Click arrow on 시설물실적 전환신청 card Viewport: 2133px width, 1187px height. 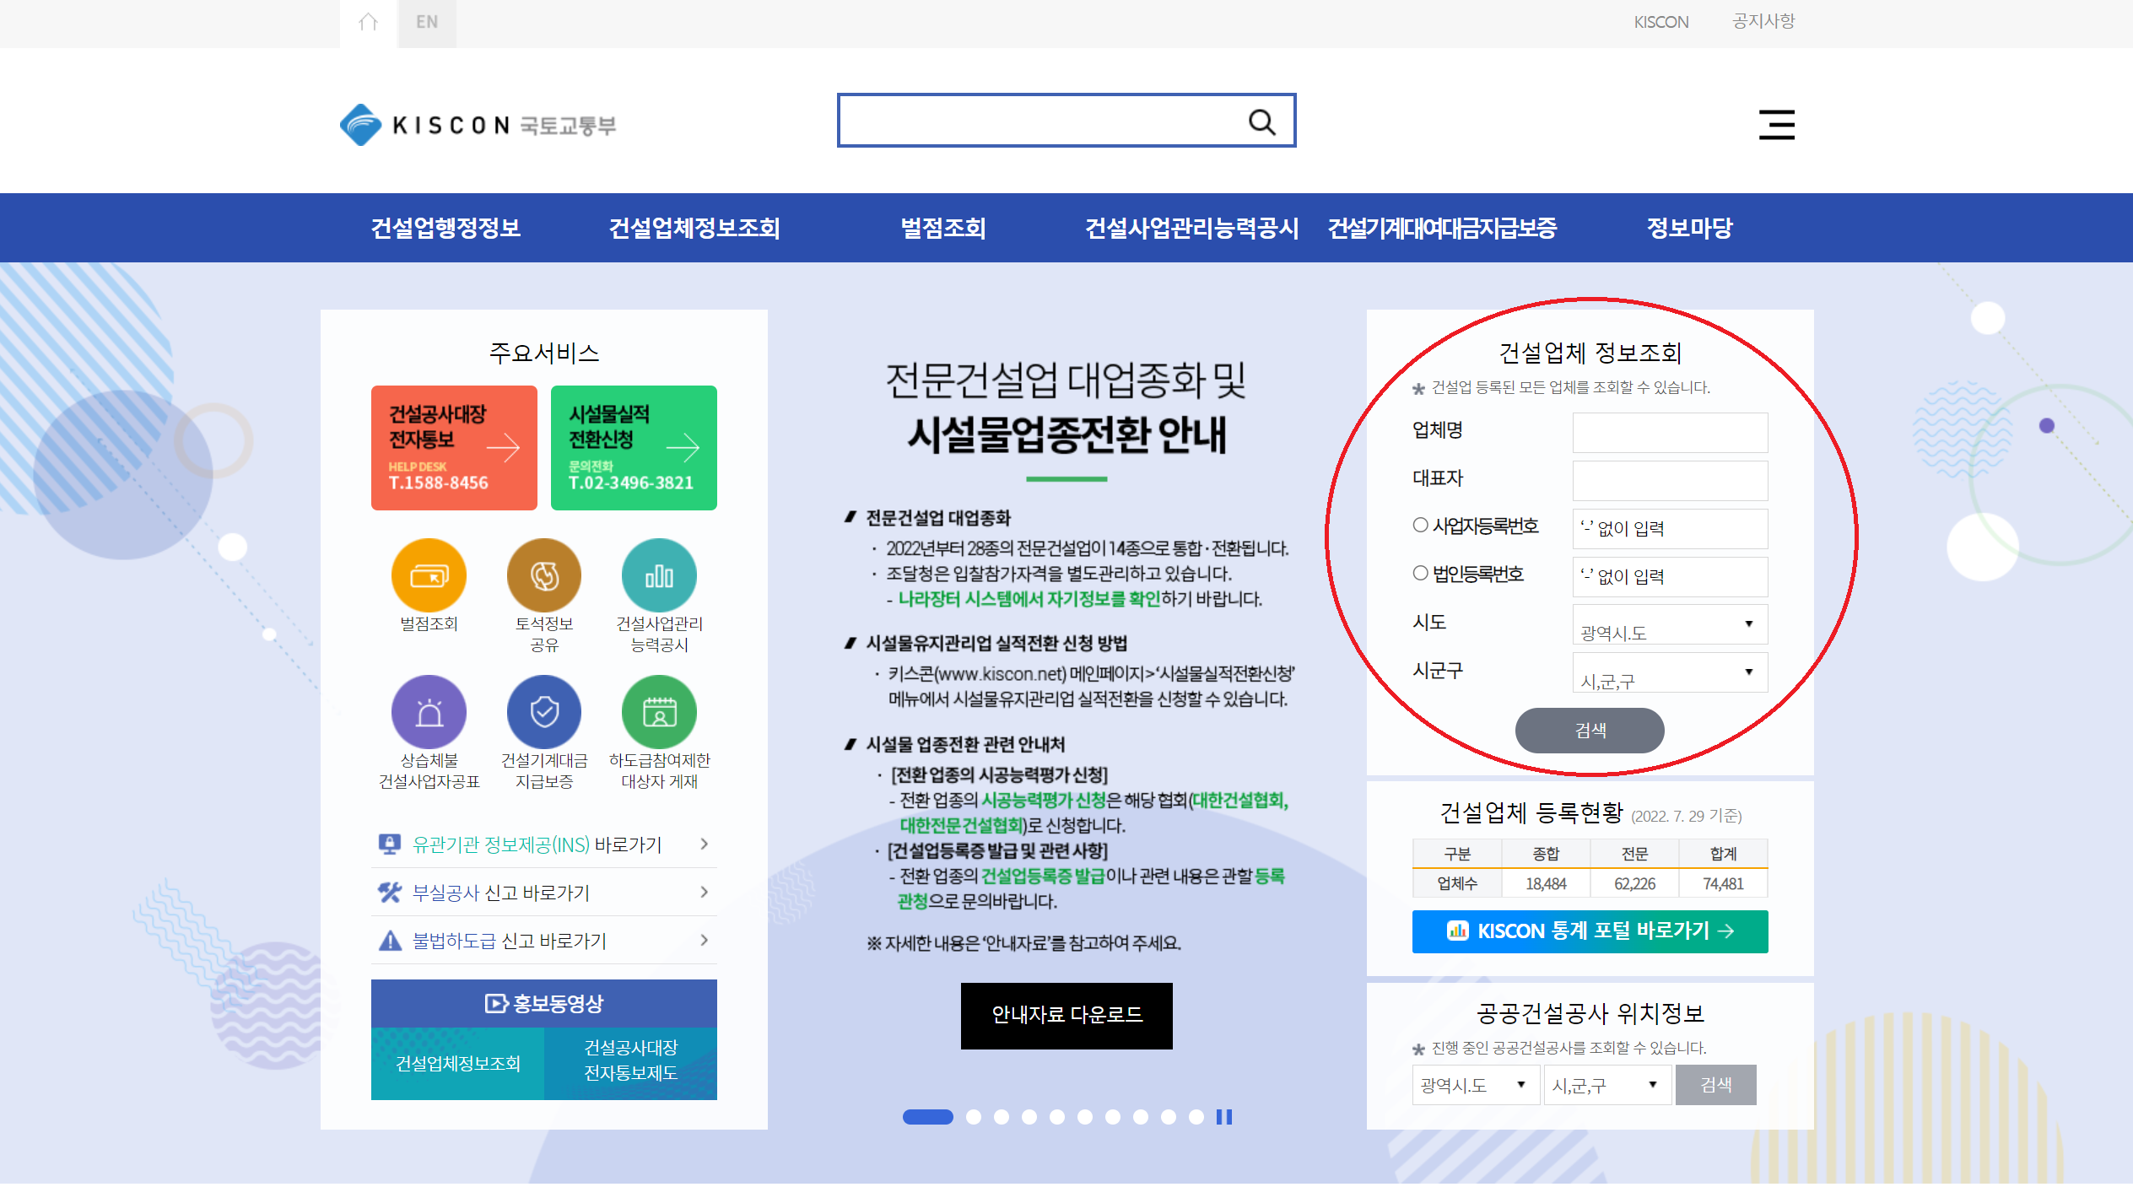point(683,447)
